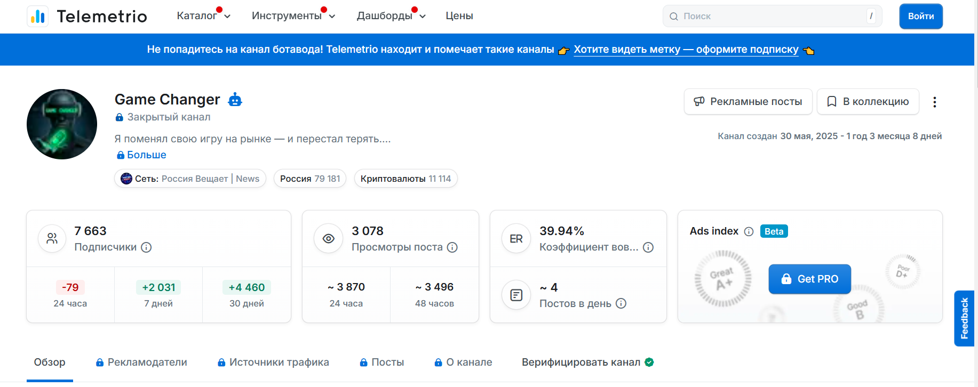
Task: Click the Закрытый канал label
Action: [169, 117]
